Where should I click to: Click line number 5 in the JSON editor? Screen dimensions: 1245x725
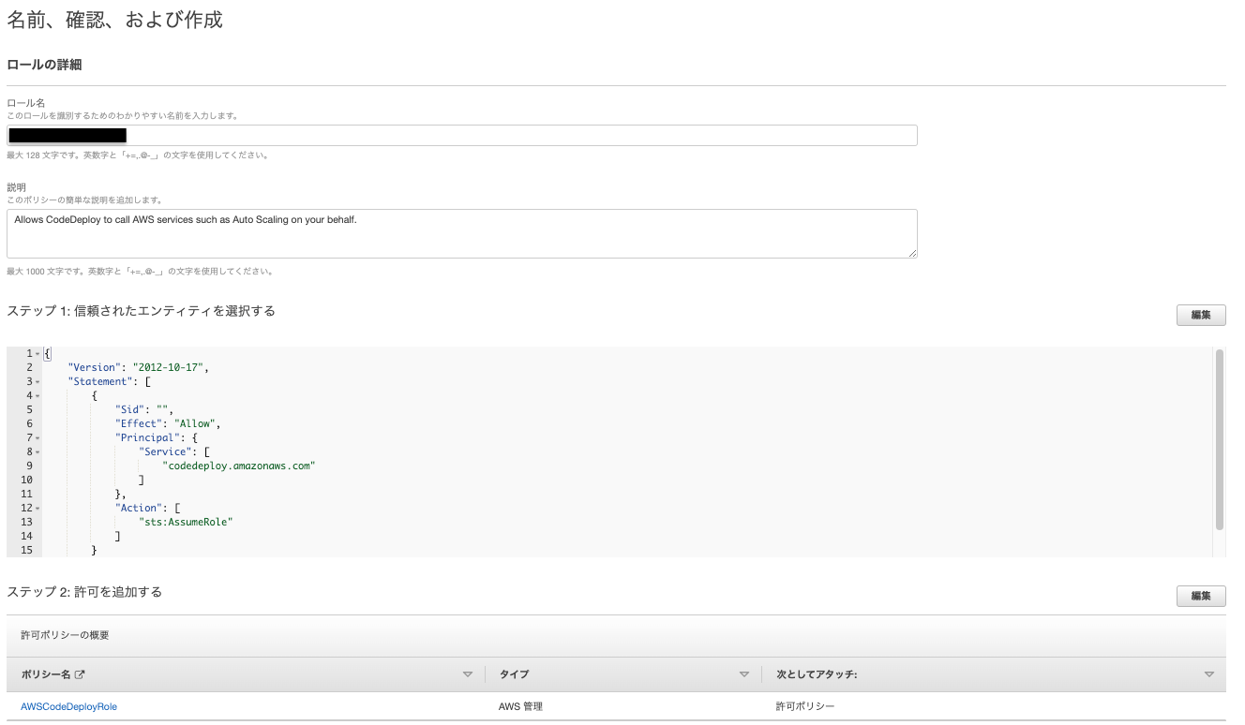pos(29,408)
